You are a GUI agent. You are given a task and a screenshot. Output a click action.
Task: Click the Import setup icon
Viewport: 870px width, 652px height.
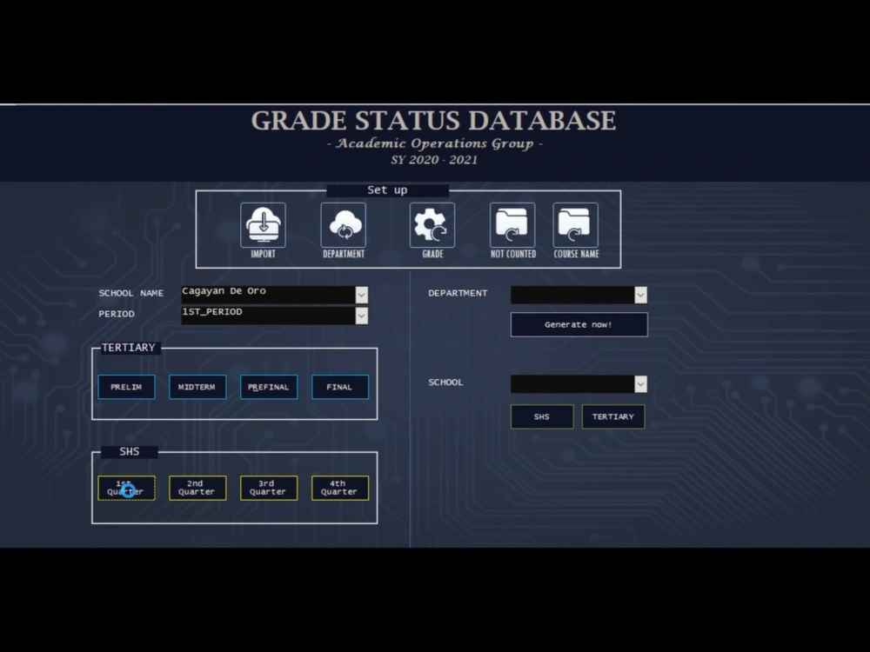point(263,224)
